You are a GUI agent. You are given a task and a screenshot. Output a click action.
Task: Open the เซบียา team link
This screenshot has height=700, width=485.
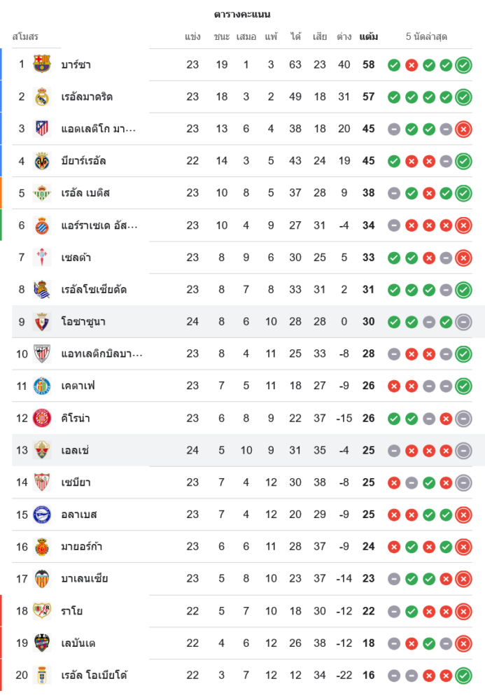pyautogui.click(x=76, y=482)
